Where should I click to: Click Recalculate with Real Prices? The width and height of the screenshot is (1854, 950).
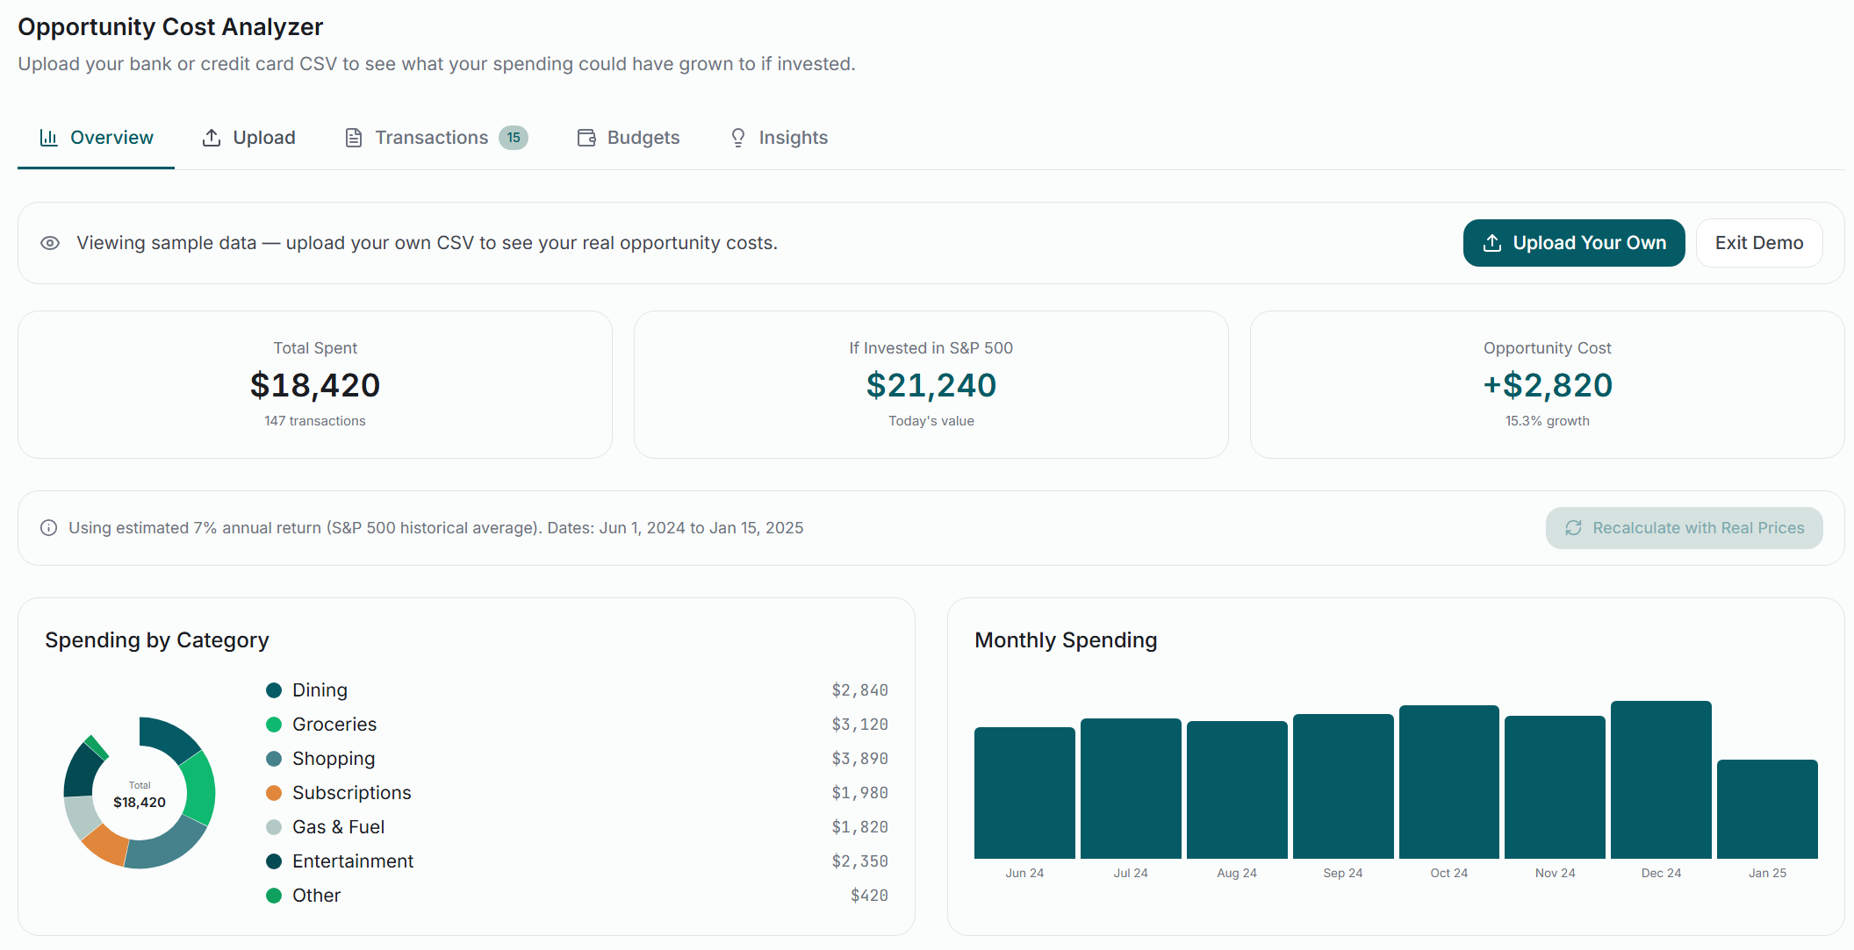pos(1685,528)
